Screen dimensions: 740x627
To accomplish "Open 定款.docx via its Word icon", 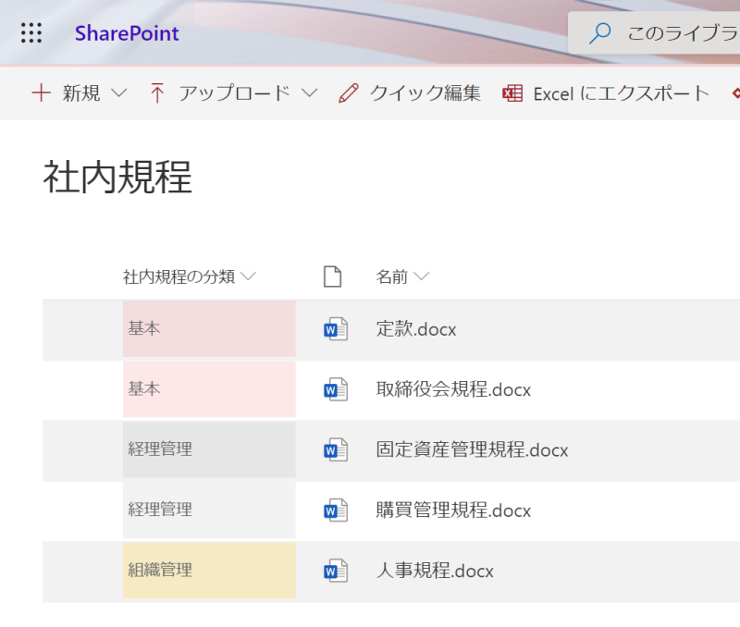I will pyautogui.click(x=334, y=328).
